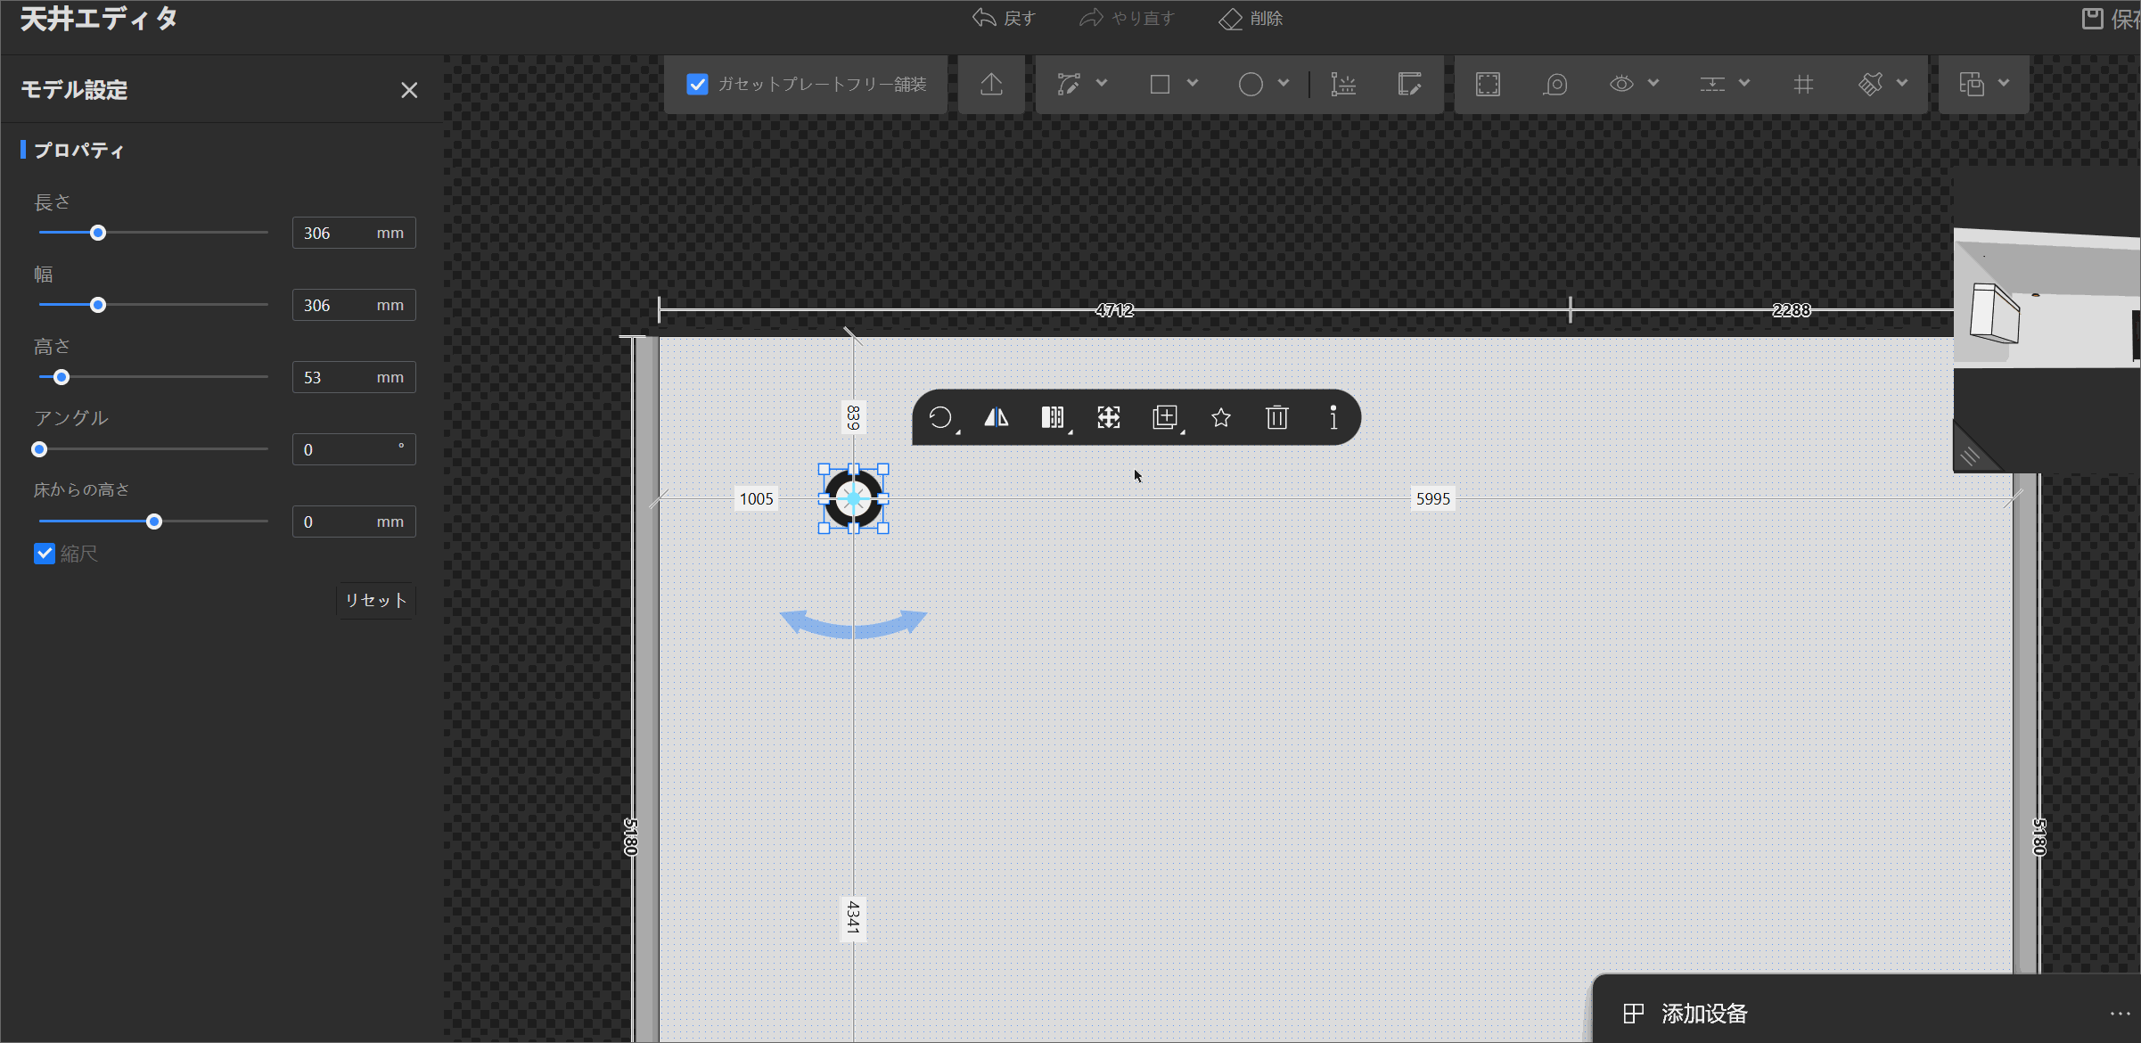Click the 高さ value input field showing 53
Viewport: 2141px width, 1043px height.
tap(354, 377)
